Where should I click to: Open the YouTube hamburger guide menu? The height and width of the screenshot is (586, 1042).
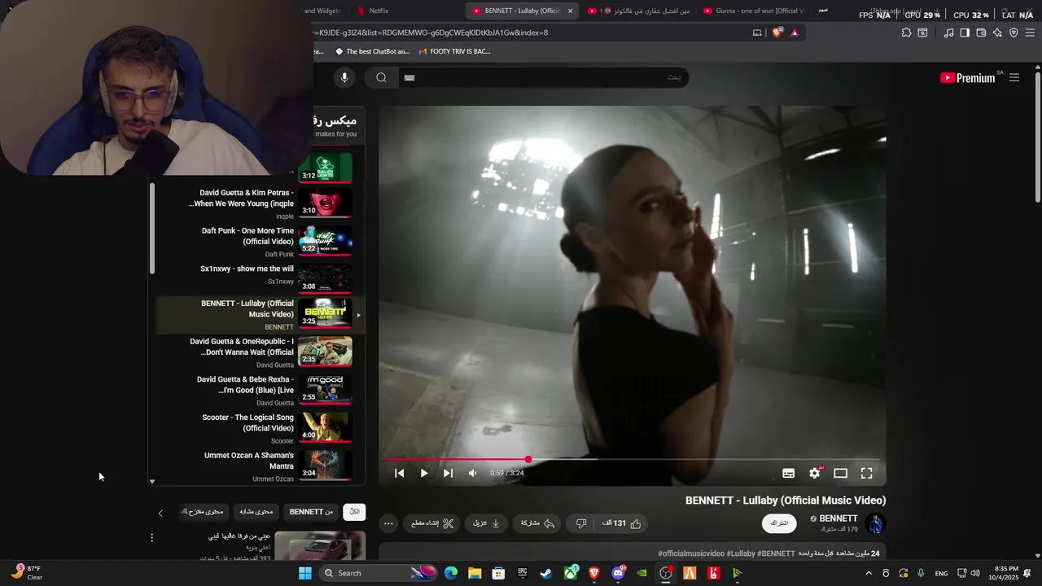(x=1014, y=78)
